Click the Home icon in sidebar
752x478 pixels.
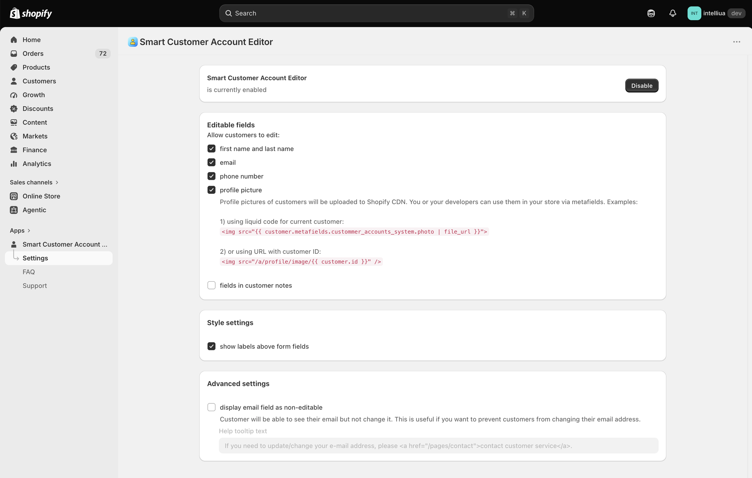[14, 40]
